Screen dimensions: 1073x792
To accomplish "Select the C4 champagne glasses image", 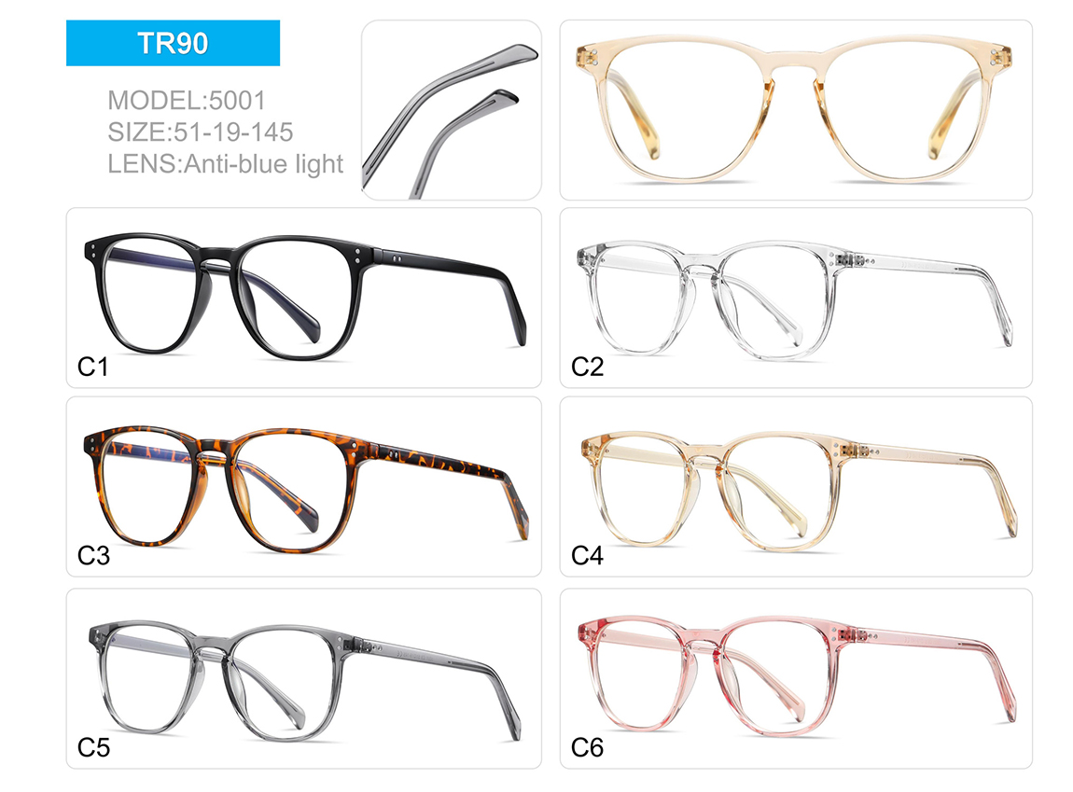I will (796, 486).
